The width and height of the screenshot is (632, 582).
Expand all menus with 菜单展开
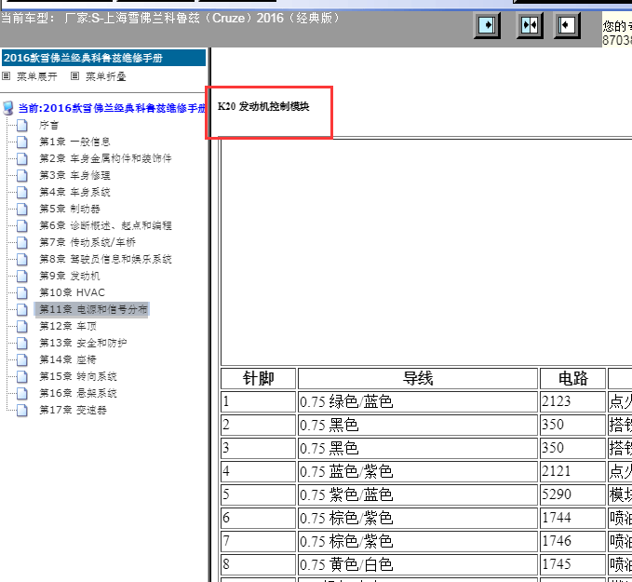coord(36,76)
